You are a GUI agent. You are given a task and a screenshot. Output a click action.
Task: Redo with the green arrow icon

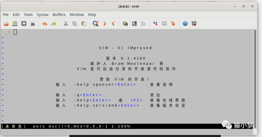pos(54,24)
